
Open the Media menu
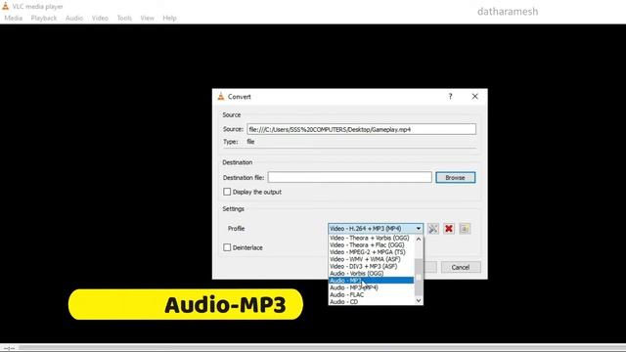13,18
